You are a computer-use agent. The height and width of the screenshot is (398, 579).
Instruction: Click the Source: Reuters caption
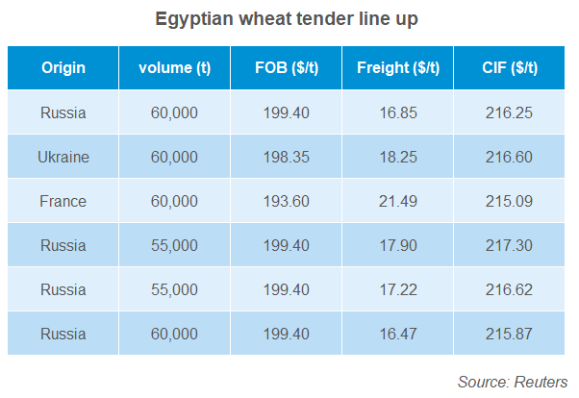pos(512,382)
